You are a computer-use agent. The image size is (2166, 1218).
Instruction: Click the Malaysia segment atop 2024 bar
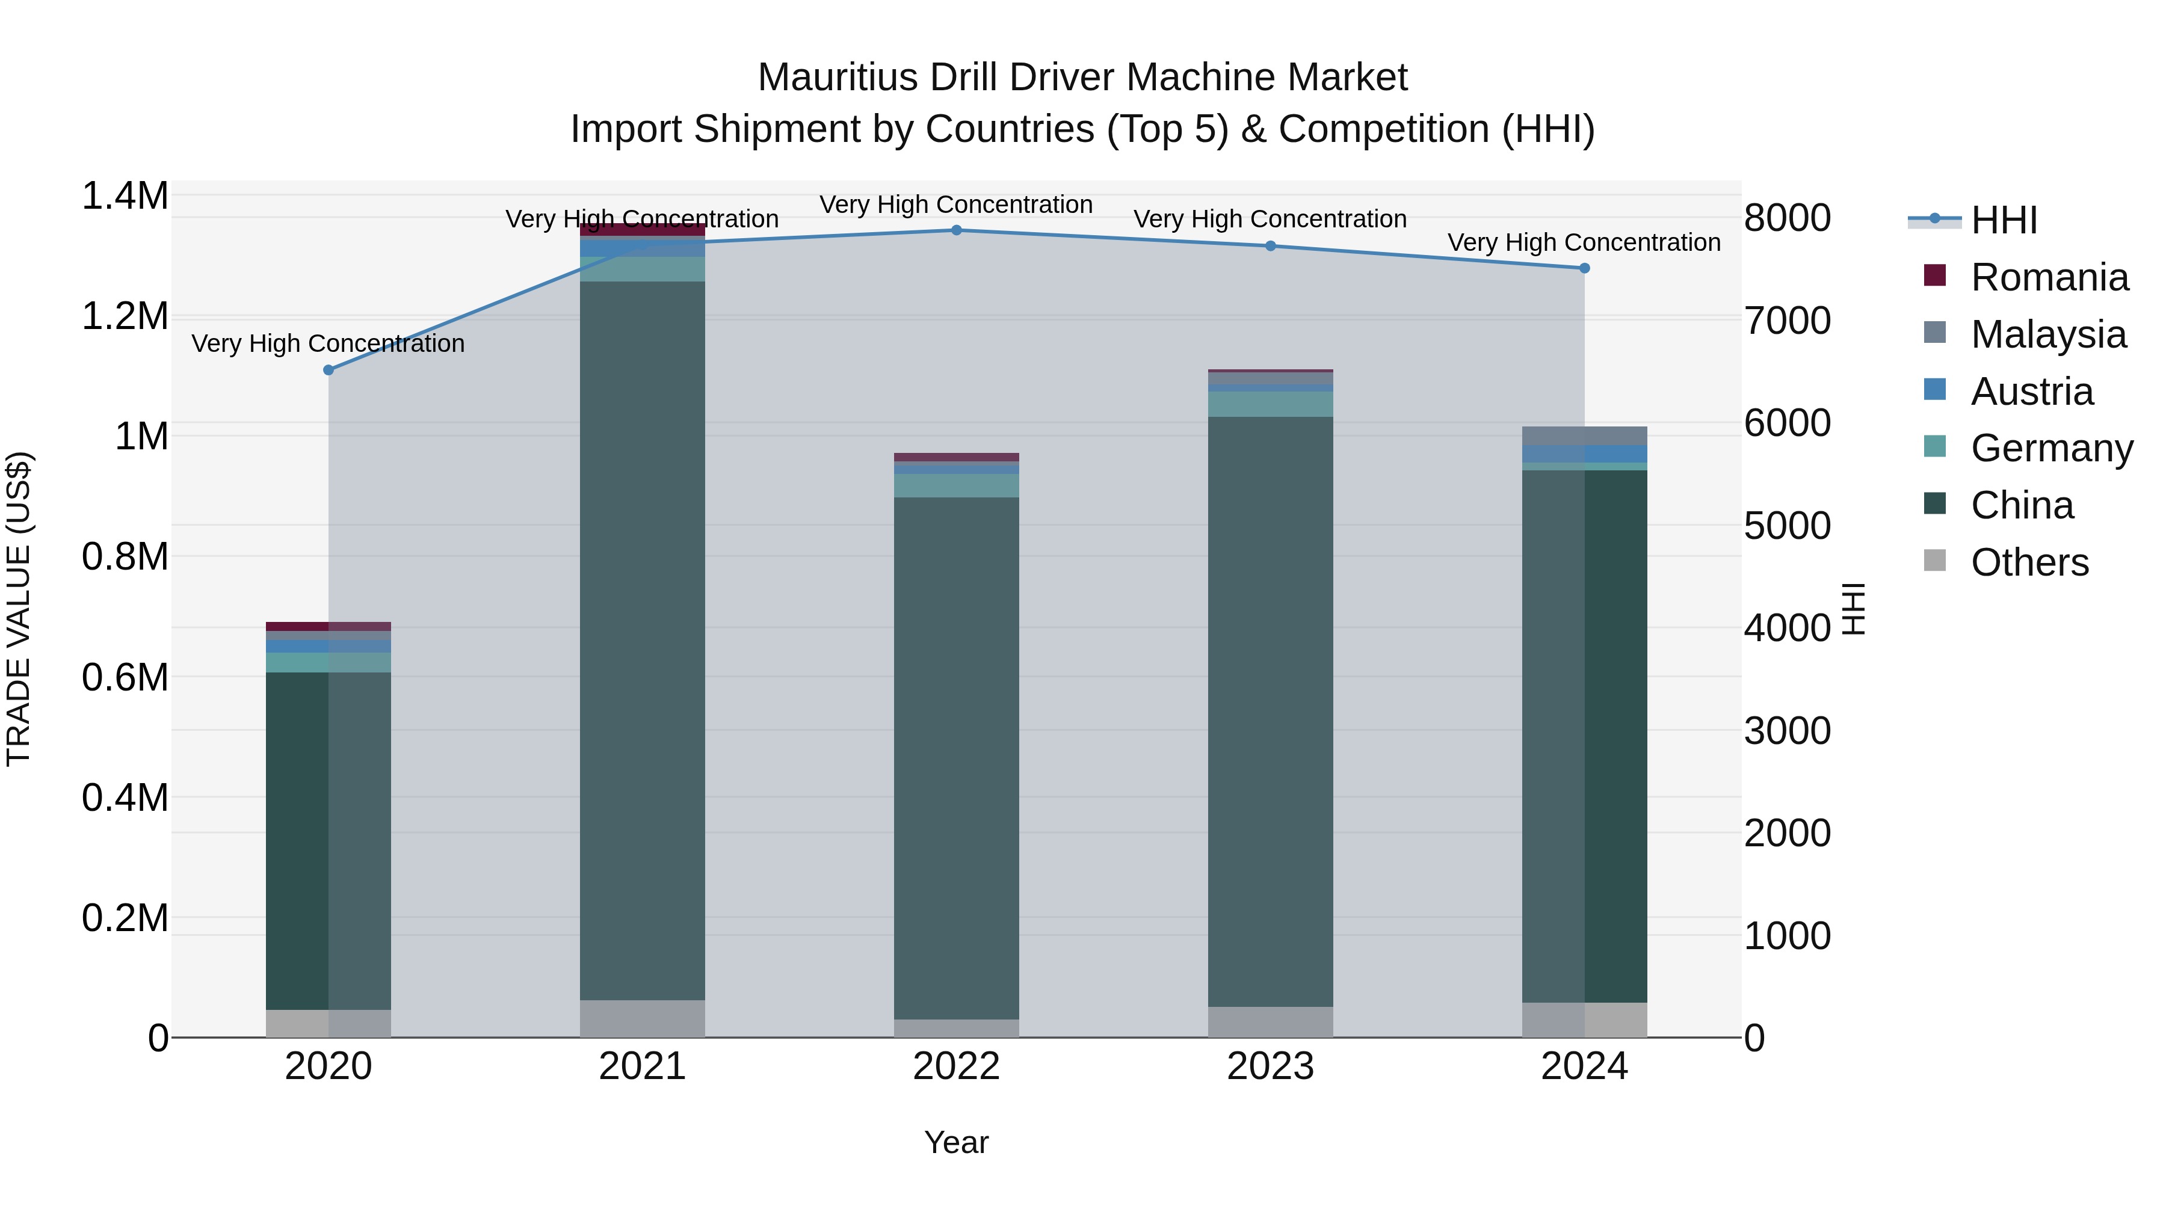[1585, 436]
